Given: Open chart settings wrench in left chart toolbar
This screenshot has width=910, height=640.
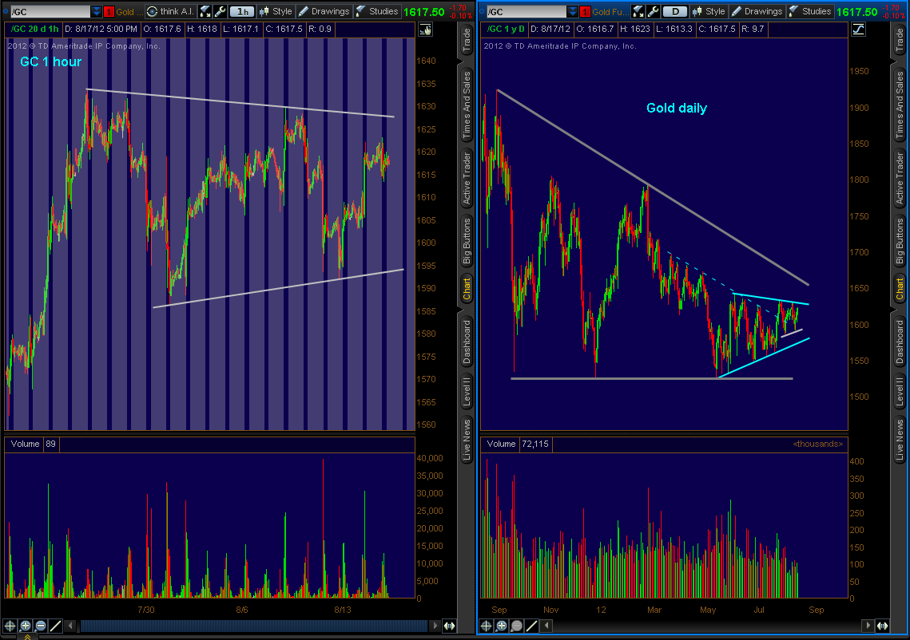Looking at the screenshot, I should (221, 11).
